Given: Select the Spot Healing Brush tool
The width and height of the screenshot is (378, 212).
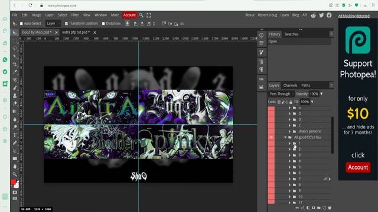Looking at the screenshot, I should 15,80.
